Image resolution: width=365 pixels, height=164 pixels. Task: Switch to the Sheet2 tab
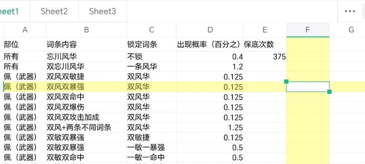[x=54, y=11]
